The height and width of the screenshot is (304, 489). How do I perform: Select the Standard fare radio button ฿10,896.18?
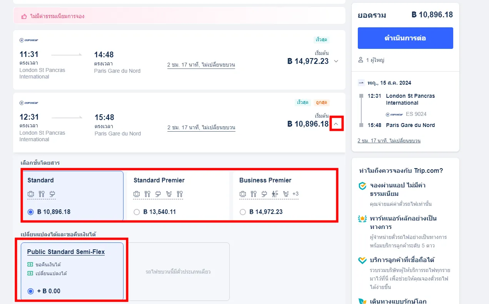[x=31, y=212]
